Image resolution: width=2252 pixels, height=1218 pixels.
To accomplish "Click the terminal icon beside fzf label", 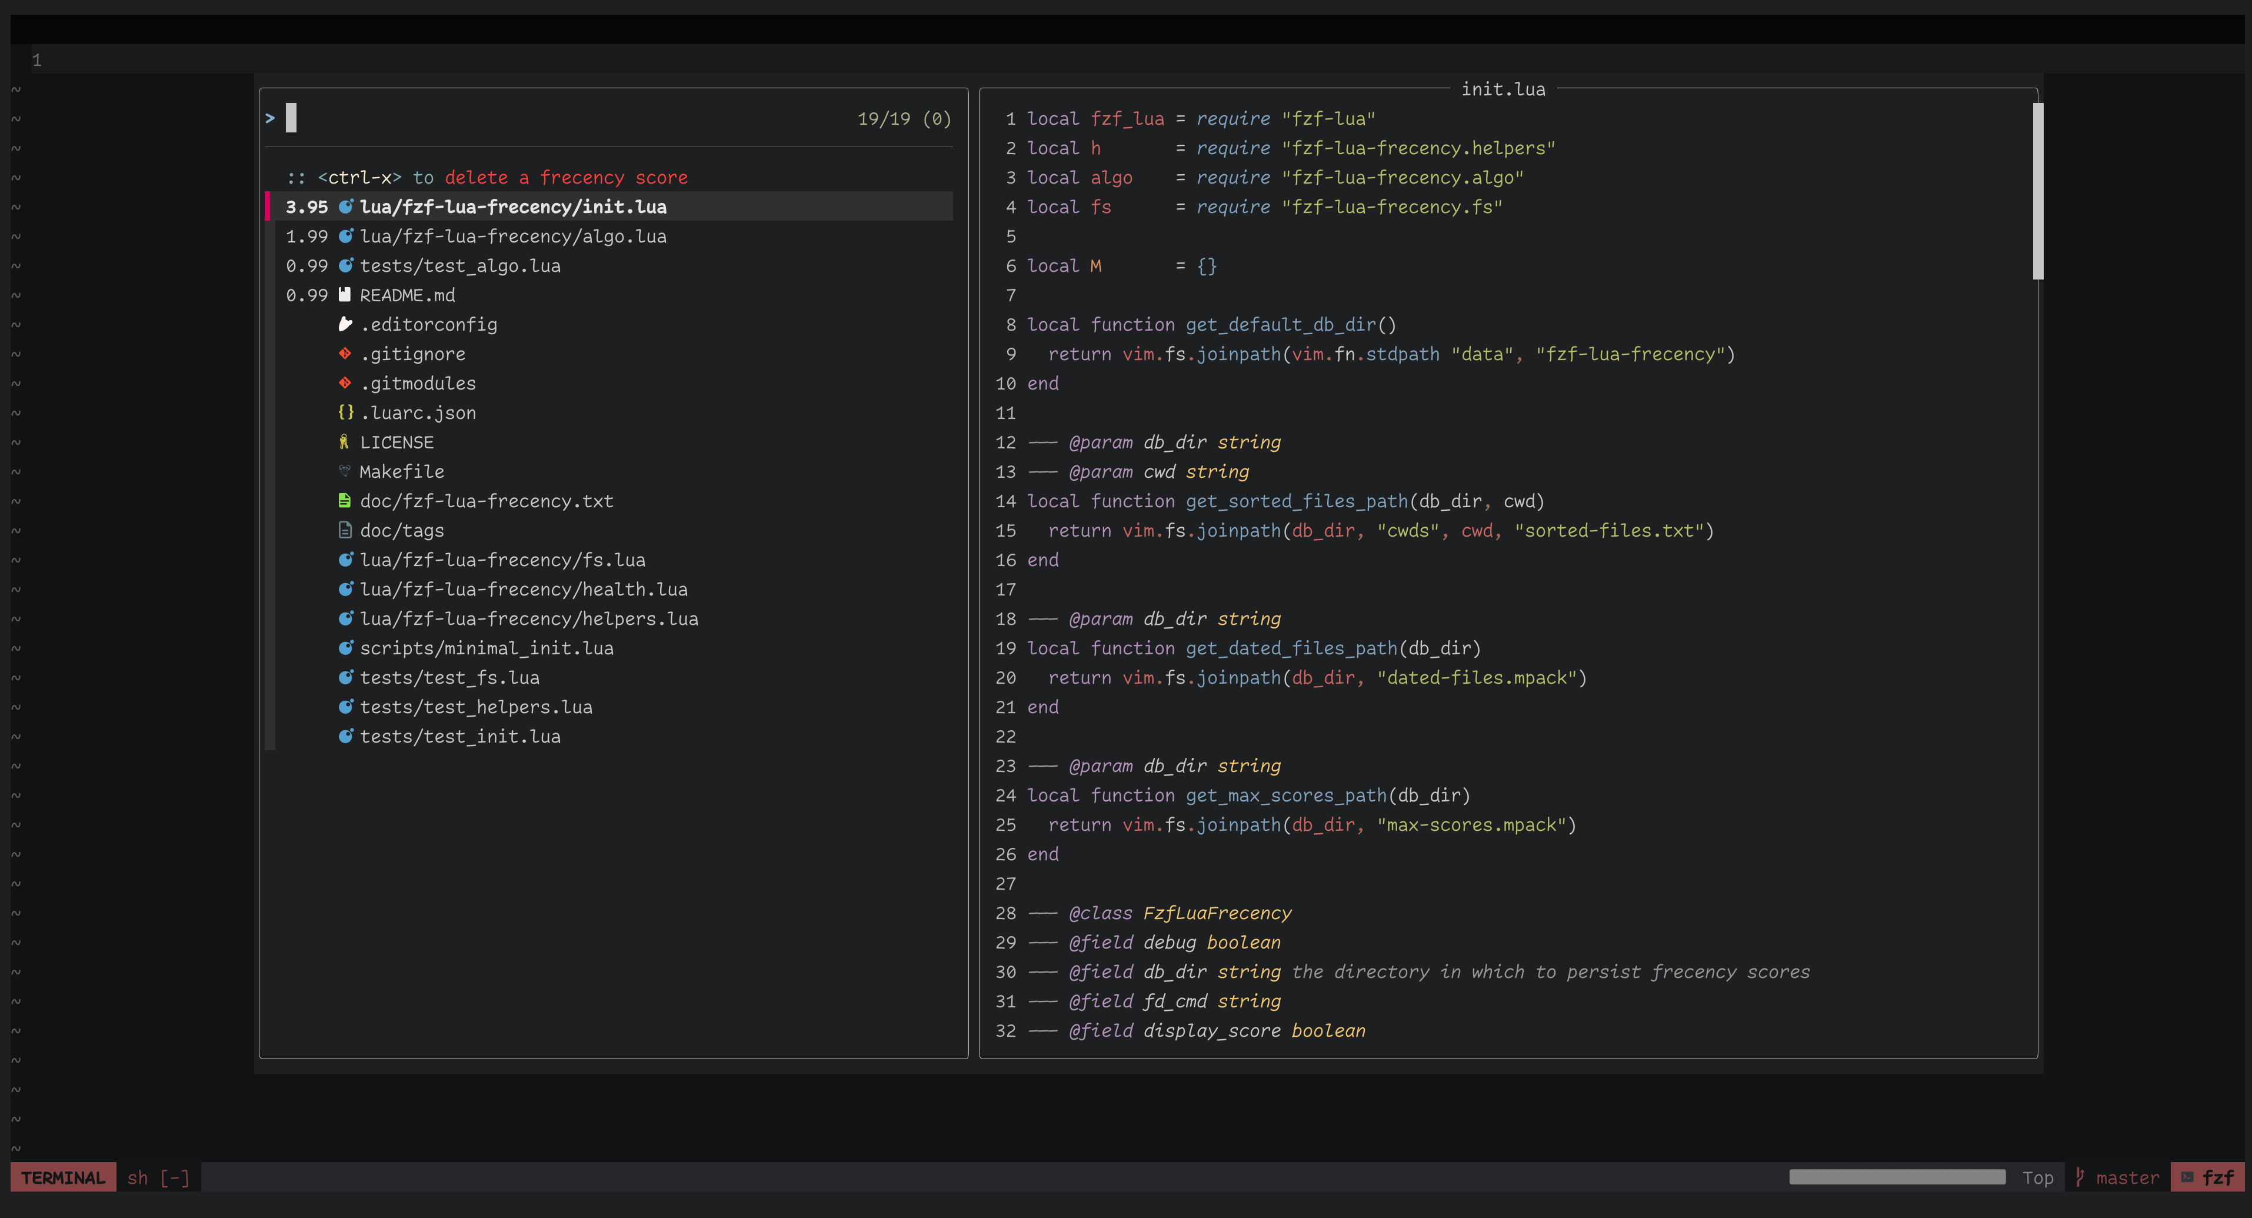I will tap(2187, 1177).
